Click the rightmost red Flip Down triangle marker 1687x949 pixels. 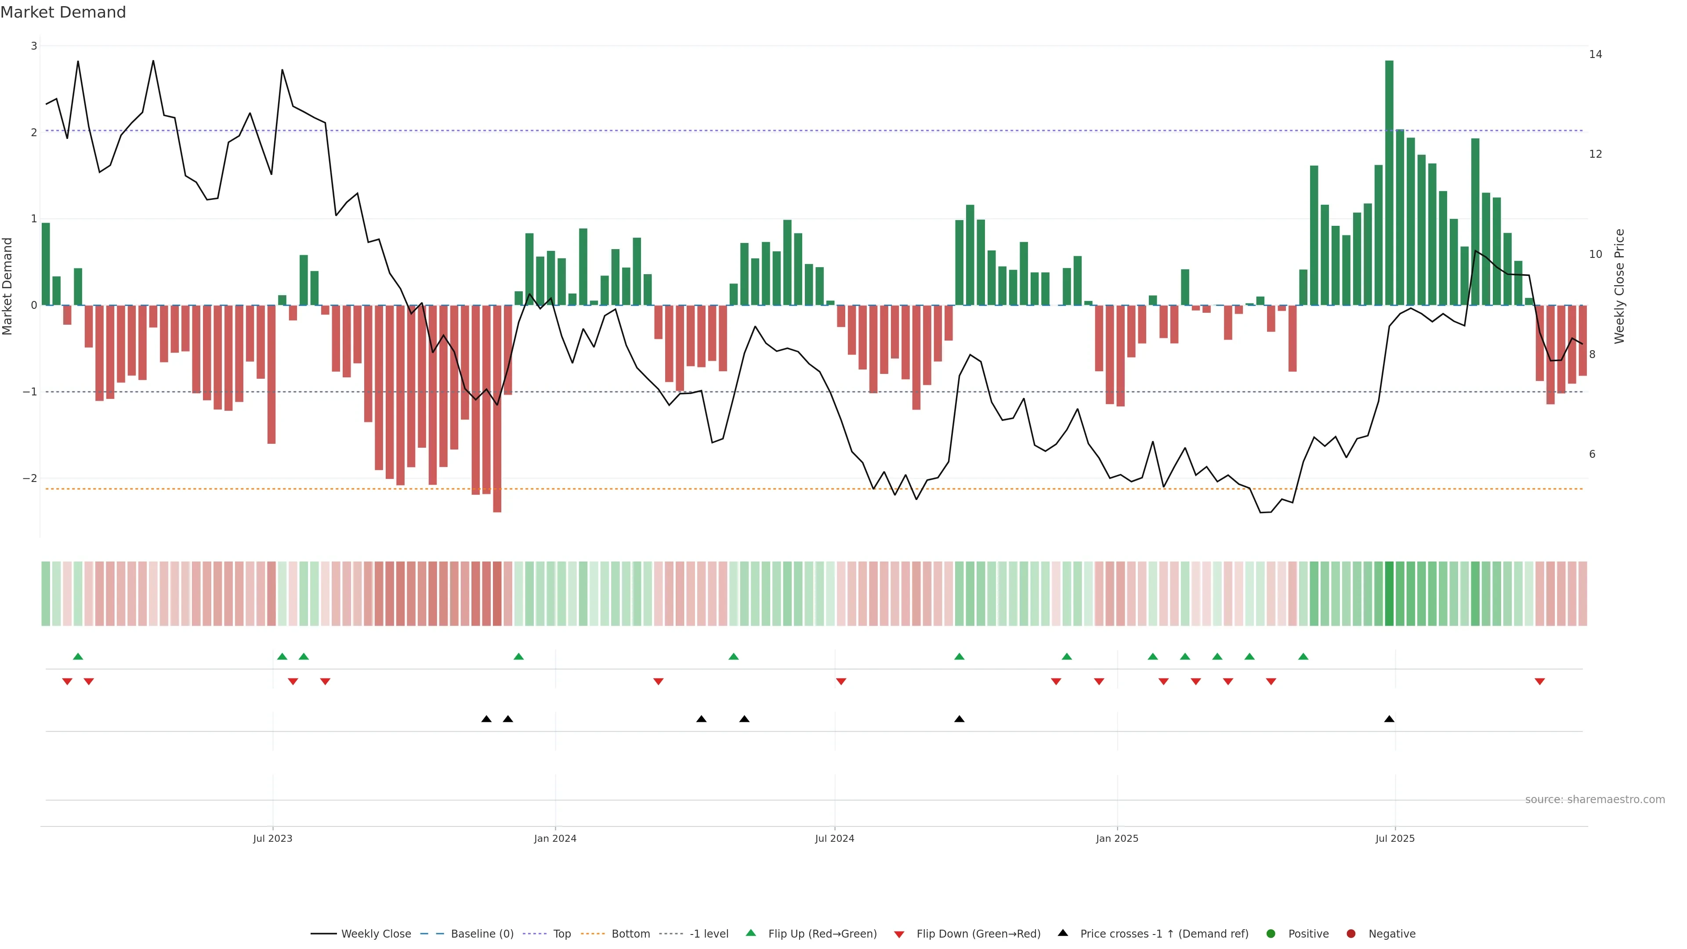pyautogui.click(x=1540, y=682)
